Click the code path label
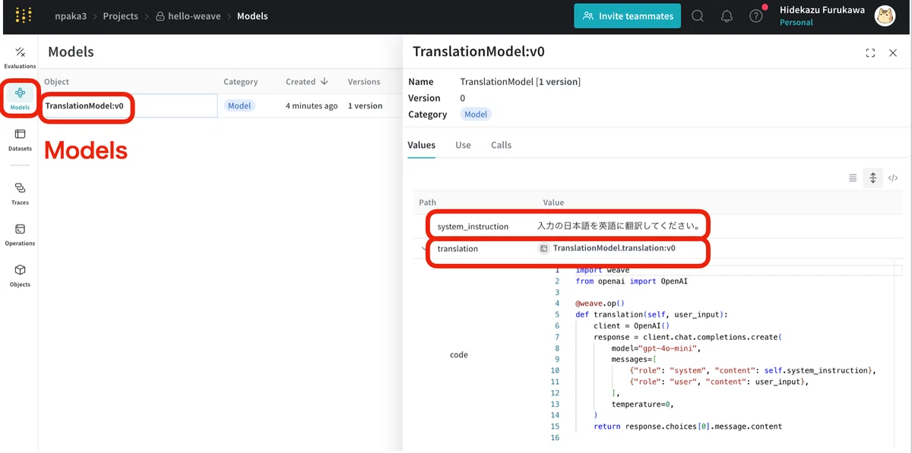Viewport: 912px width, 453px height. pyautogui.click(x=459, y=354)
